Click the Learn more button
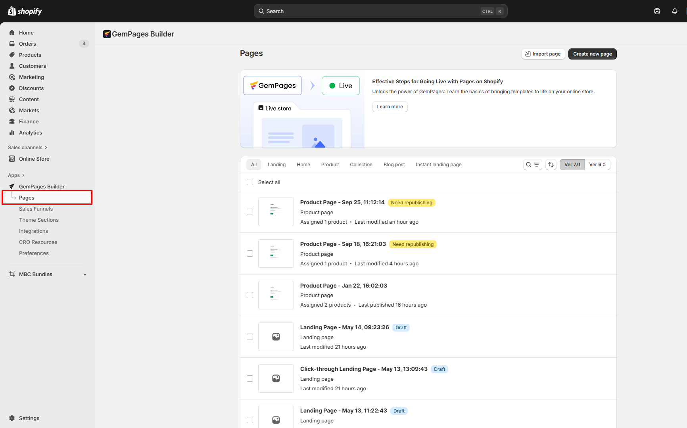 tap(390, 107)
